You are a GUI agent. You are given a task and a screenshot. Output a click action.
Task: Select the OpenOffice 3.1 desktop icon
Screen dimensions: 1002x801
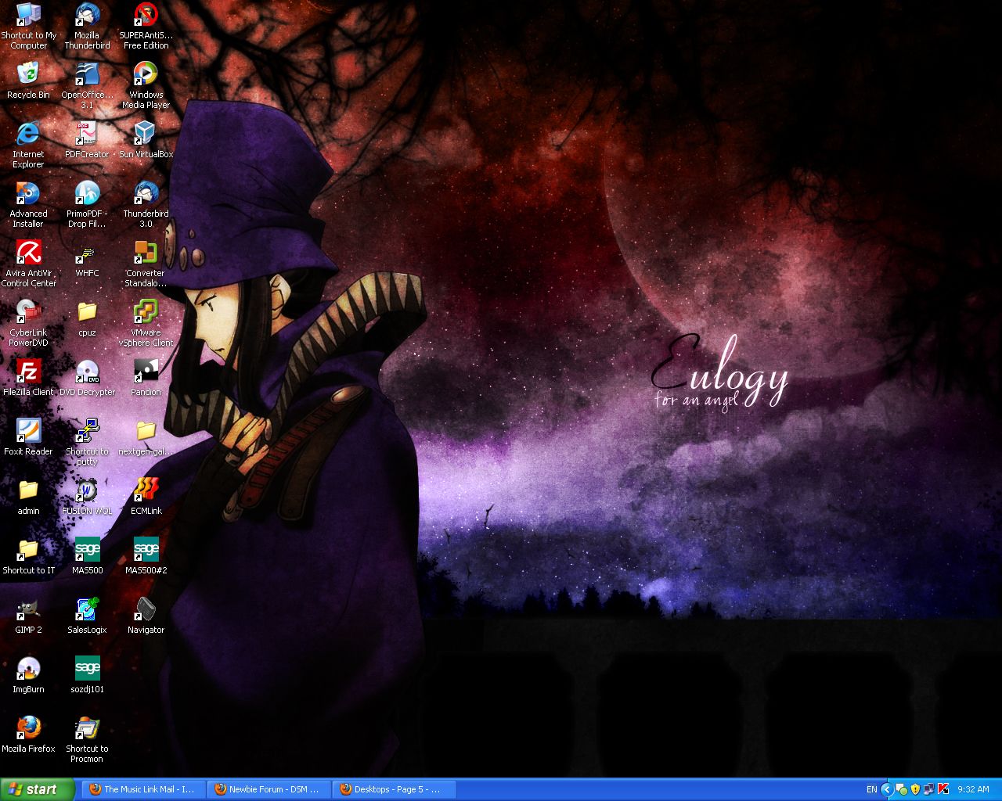coord(87,85)
